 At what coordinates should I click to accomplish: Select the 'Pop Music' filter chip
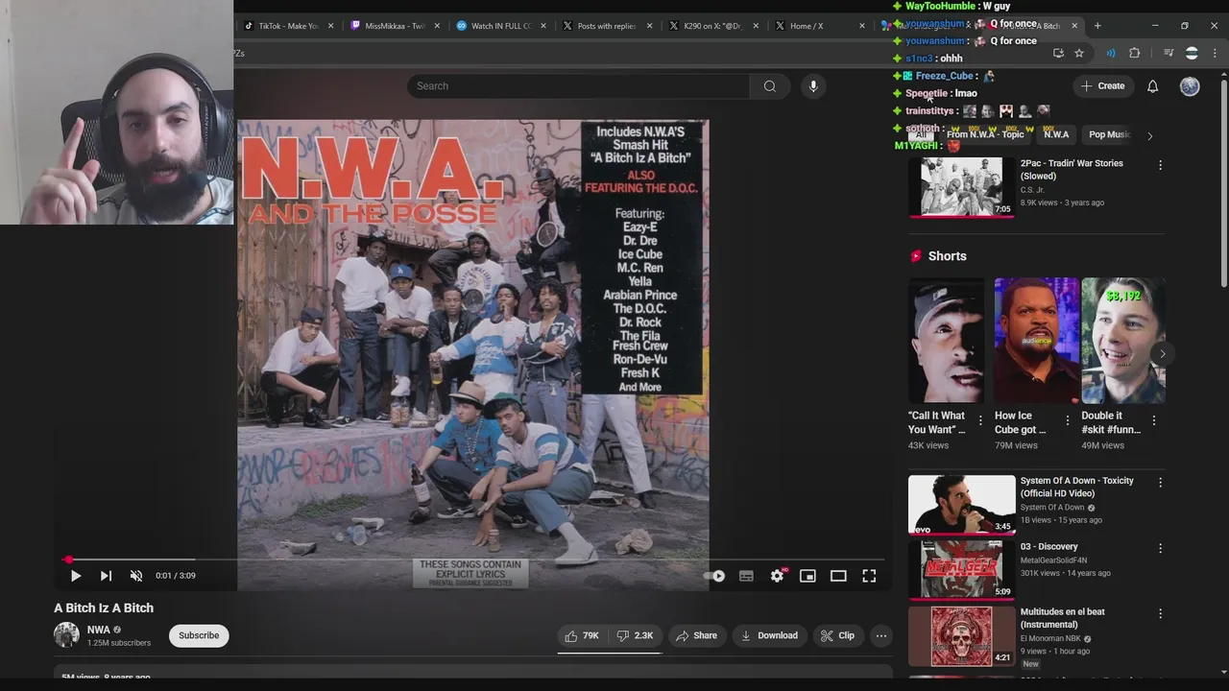click(x=1109, y=134)
